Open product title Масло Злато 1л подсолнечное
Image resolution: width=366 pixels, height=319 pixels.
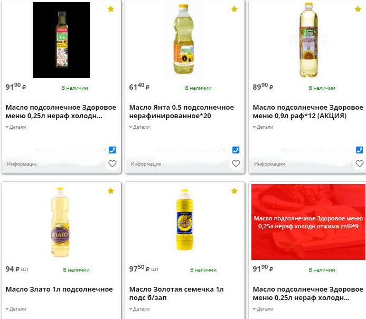[x=59, y=289]
